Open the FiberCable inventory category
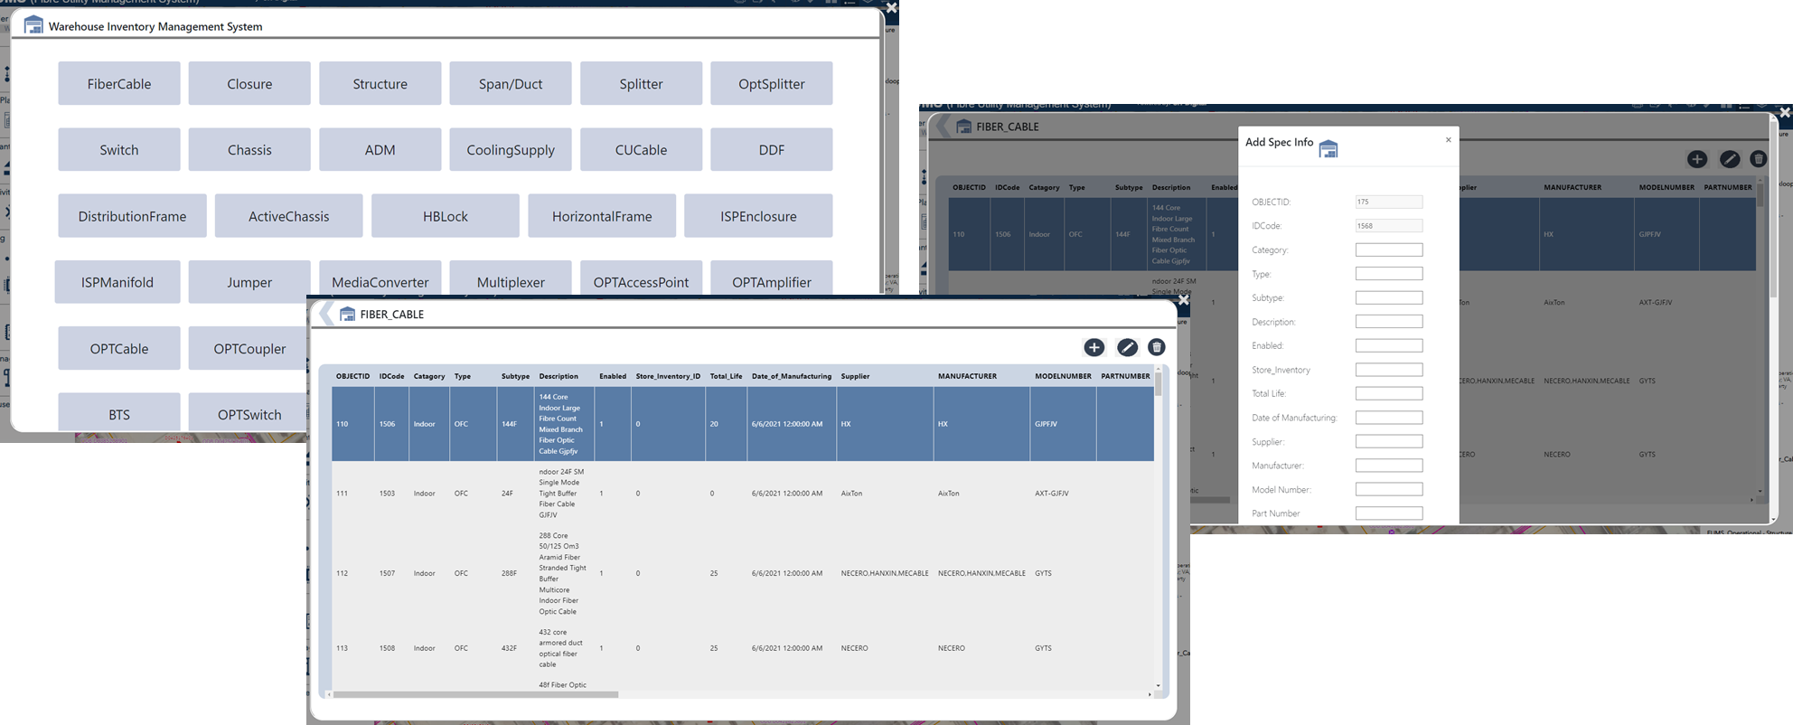 point(119,83)
